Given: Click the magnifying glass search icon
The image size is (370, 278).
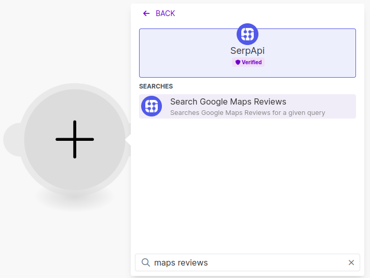Looking at the screenshot, I should [146, 262].
